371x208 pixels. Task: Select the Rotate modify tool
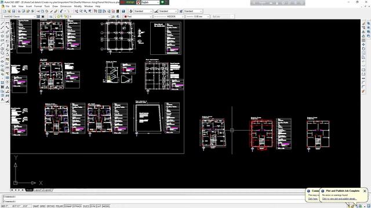[x=363, y=49]
